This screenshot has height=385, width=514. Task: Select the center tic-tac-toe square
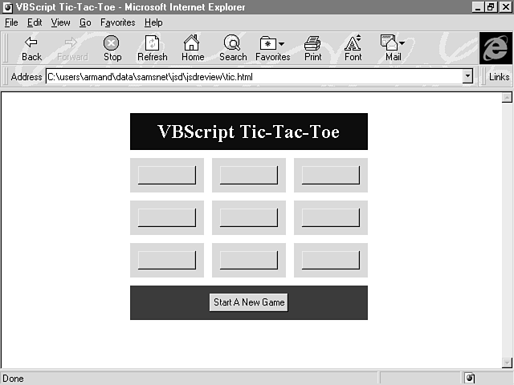249,217
